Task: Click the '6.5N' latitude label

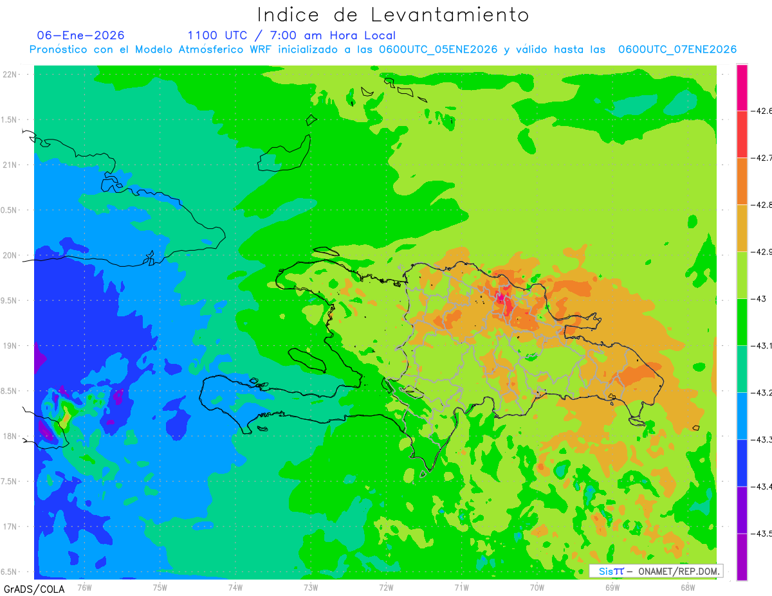Action: tap(10, 572)
